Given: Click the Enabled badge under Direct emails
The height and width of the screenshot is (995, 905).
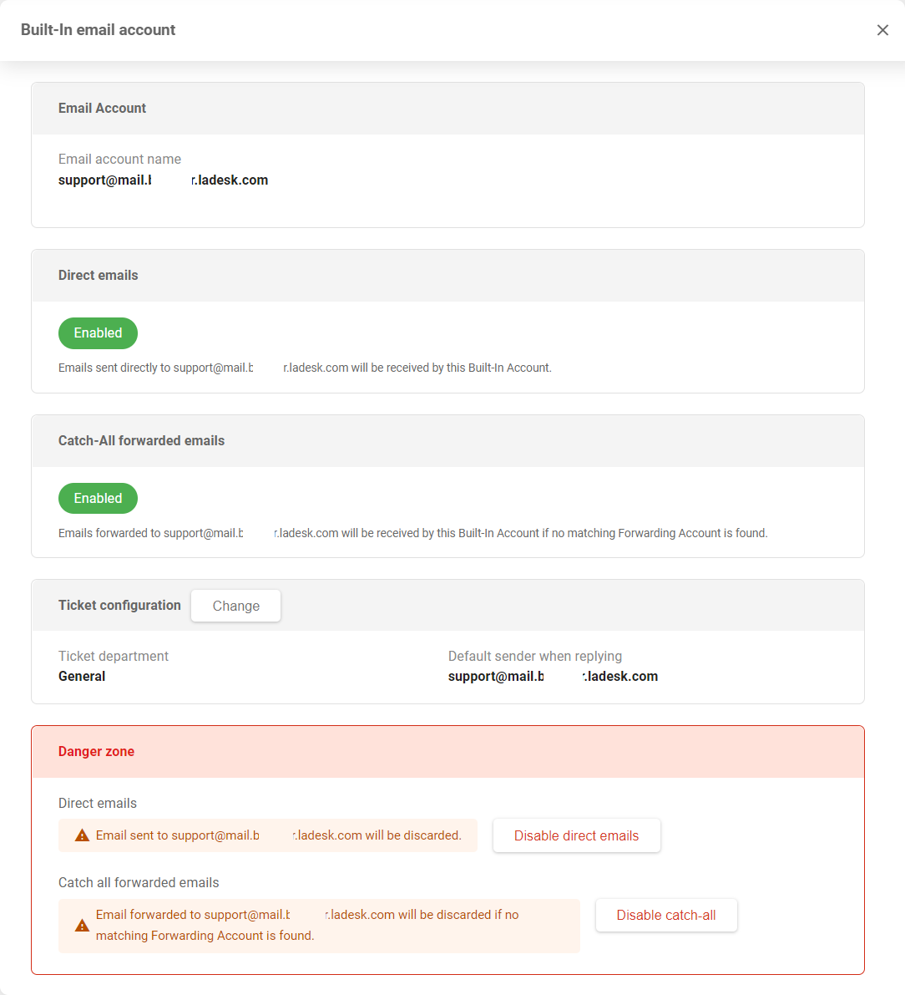Looking at the screenshot, I should tap(98, 333).
